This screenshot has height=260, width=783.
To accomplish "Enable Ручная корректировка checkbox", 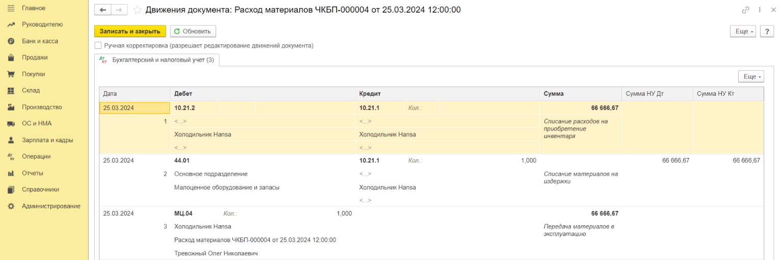I will [98, 45].
